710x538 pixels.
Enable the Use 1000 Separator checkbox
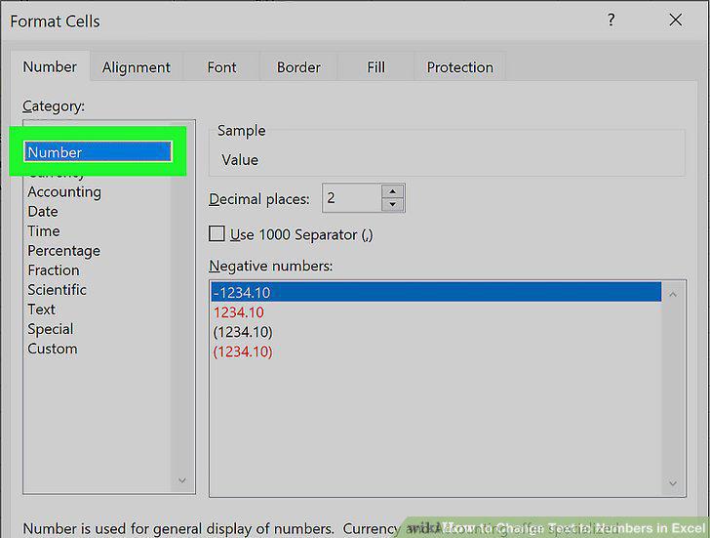217,234
